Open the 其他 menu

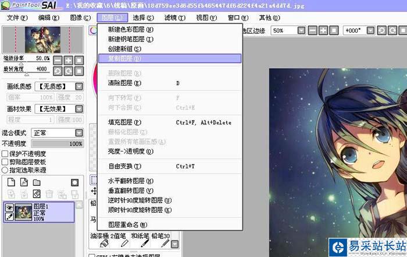270,17
